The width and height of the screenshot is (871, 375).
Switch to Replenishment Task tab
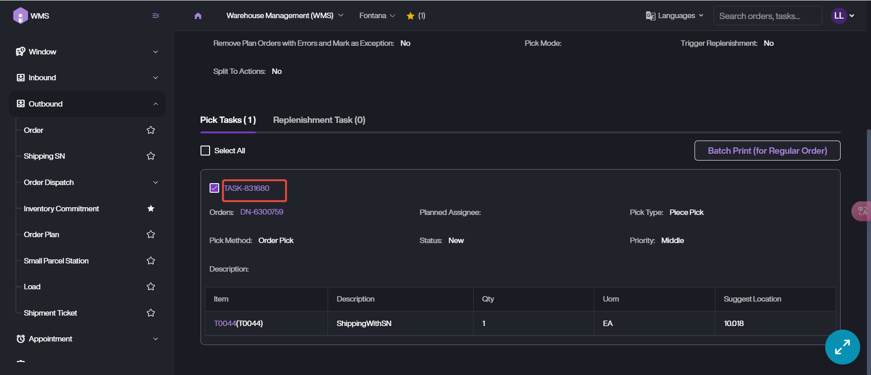(319, 120)
